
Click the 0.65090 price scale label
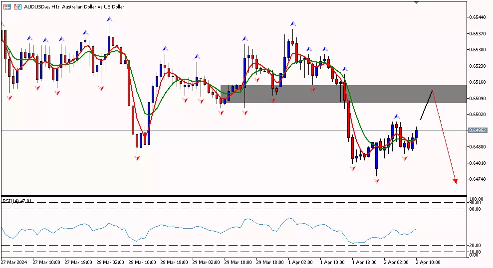pos(477,98)
